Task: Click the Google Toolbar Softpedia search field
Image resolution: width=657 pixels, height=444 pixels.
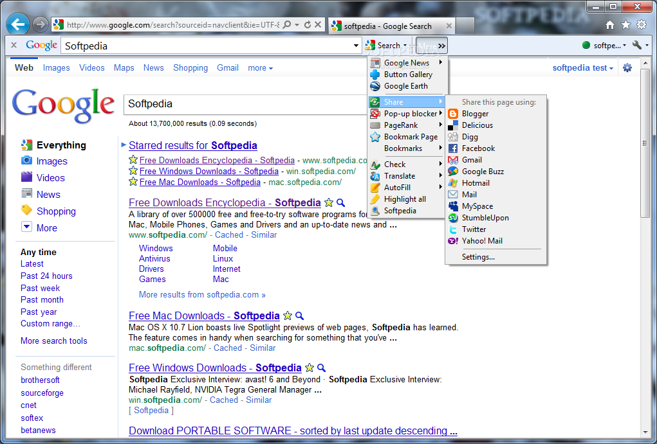Action: pos(207,46)
